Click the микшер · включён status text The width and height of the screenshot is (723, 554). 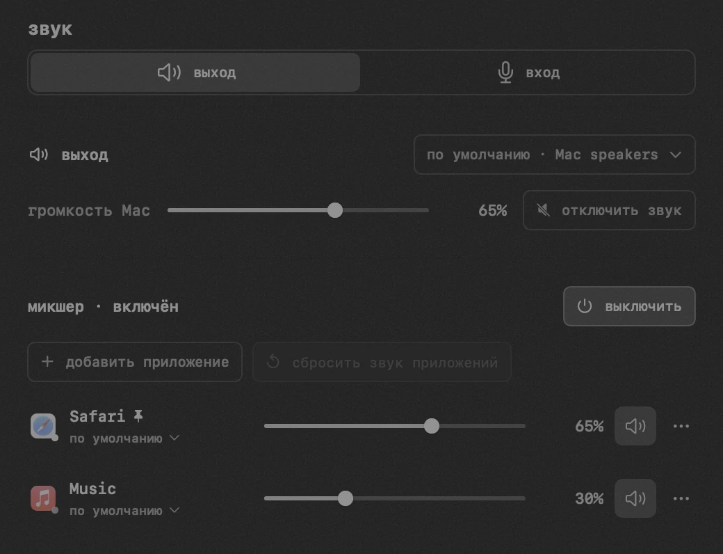click(103, 306)
